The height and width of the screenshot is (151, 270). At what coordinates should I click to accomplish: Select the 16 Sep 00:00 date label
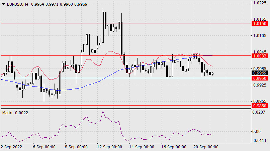[x=173, y=147]
